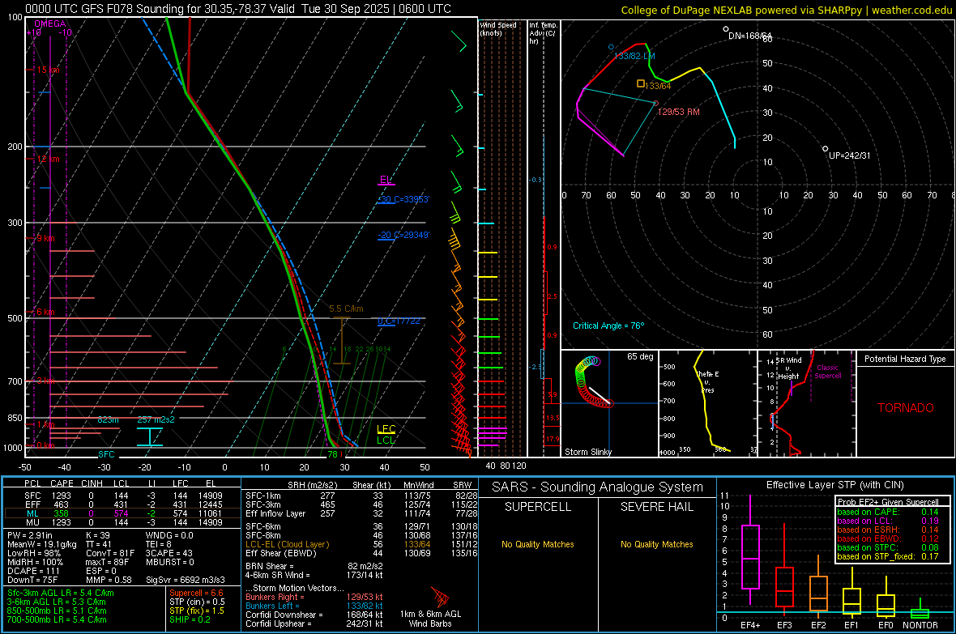Click the MU parcel row label
Image resolution: width=956 pixels, height=634 pixels.
coord(32,522)
